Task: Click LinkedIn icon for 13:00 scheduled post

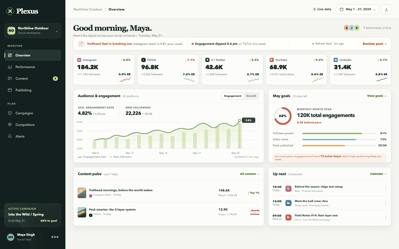Action: 288,203
